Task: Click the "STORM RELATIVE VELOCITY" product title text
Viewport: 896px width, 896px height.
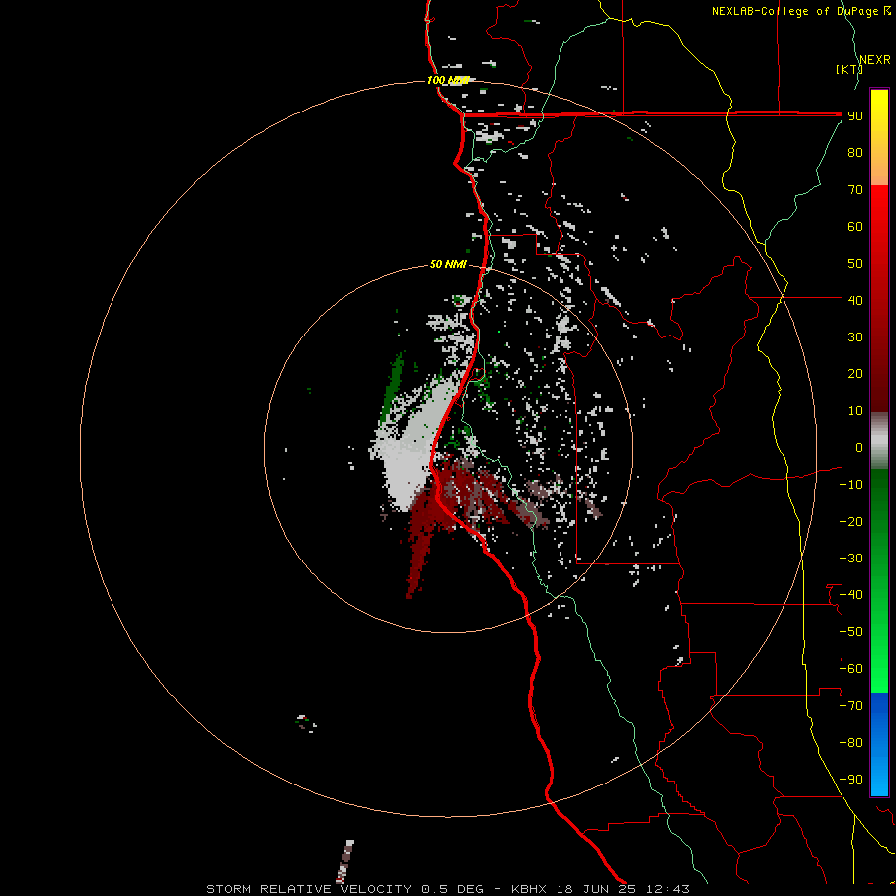Action: (x=309, y=889)
